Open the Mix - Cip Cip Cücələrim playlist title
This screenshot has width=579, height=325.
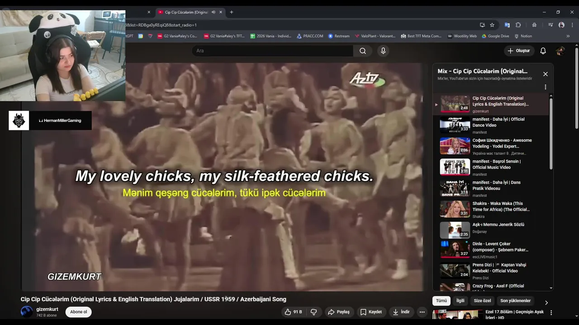point(482,71)
